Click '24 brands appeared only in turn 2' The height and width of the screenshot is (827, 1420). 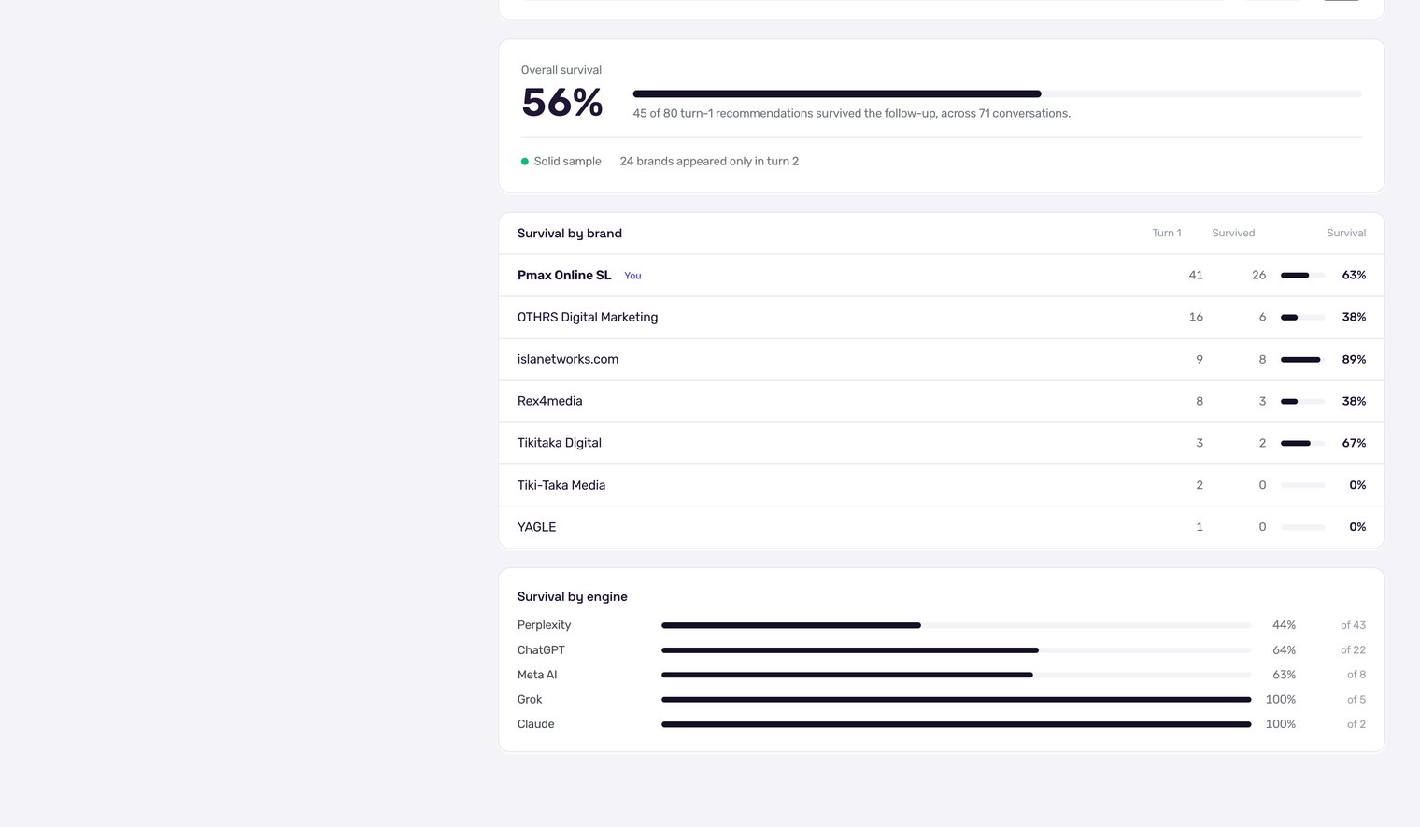point(709,162)
